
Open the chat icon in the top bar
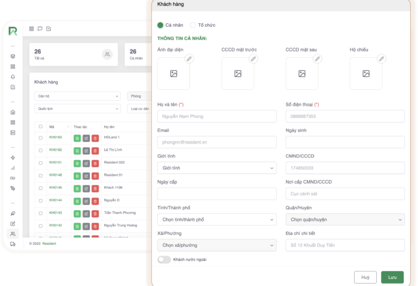click(40, 29)
